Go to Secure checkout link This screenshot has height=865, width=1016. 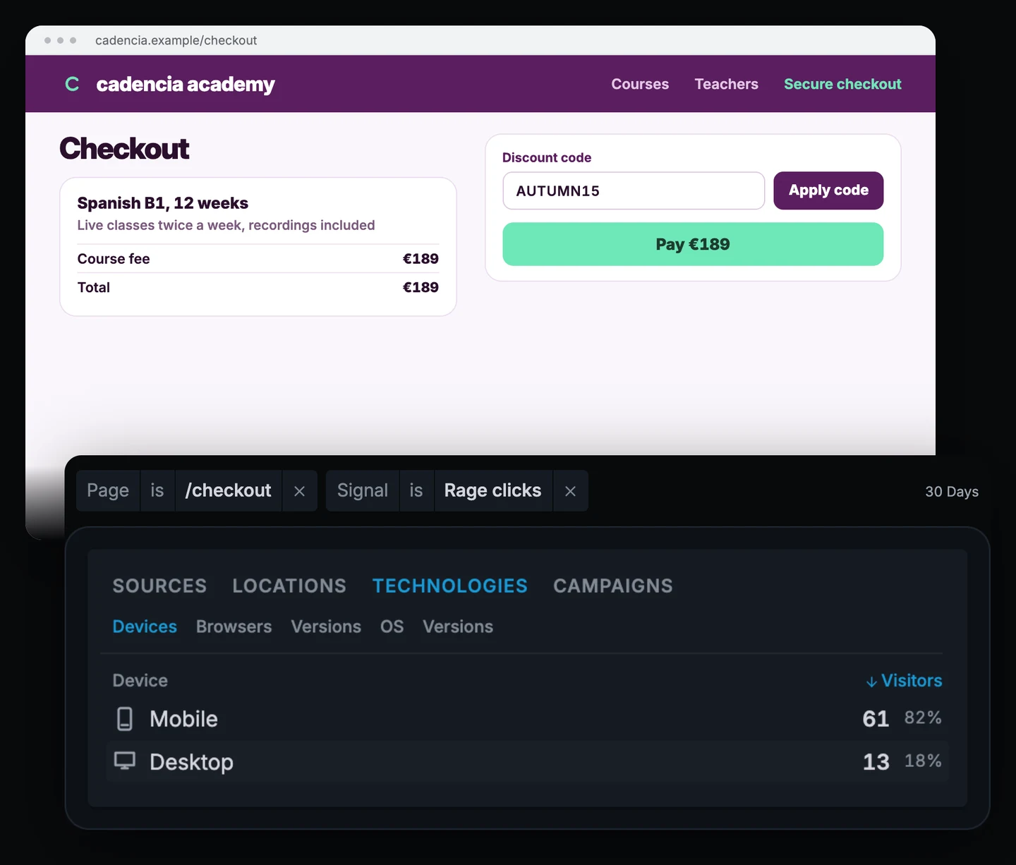(842, 84)
